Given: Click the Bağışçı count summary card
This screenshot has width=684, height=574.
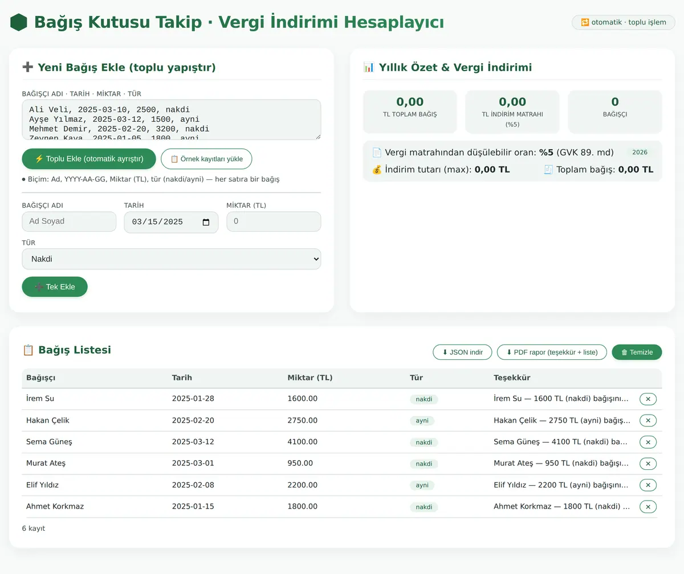Looking at the screenshot, I should tap(615, 112).
